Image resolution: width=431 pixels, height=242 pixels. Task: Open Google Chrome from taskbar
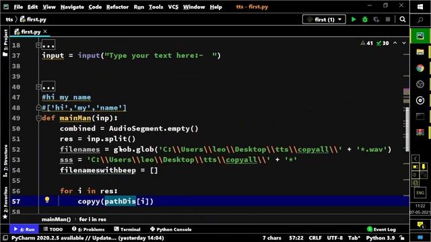(x=420, y=68)
